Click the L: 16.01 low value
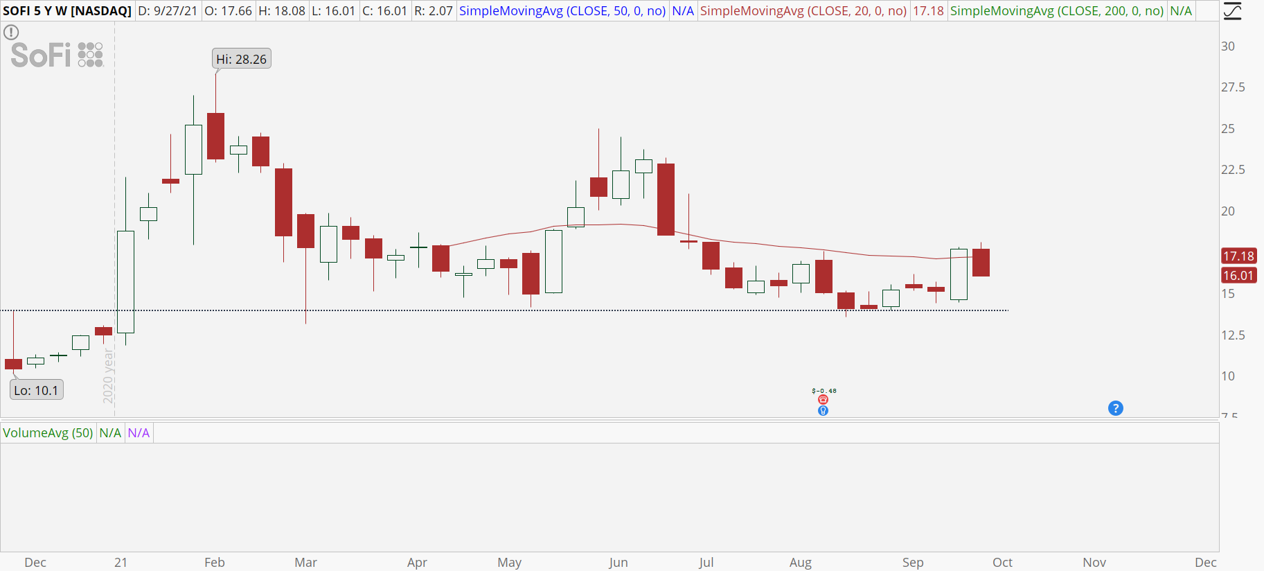The height and width of the screenshot is (571, 1264). (x=334, y=11)
